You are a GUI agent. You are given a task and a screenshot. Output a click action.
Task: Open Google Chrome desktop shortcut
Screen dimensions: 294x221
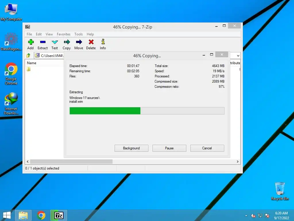pyautogui.click(x=11, y=74)
